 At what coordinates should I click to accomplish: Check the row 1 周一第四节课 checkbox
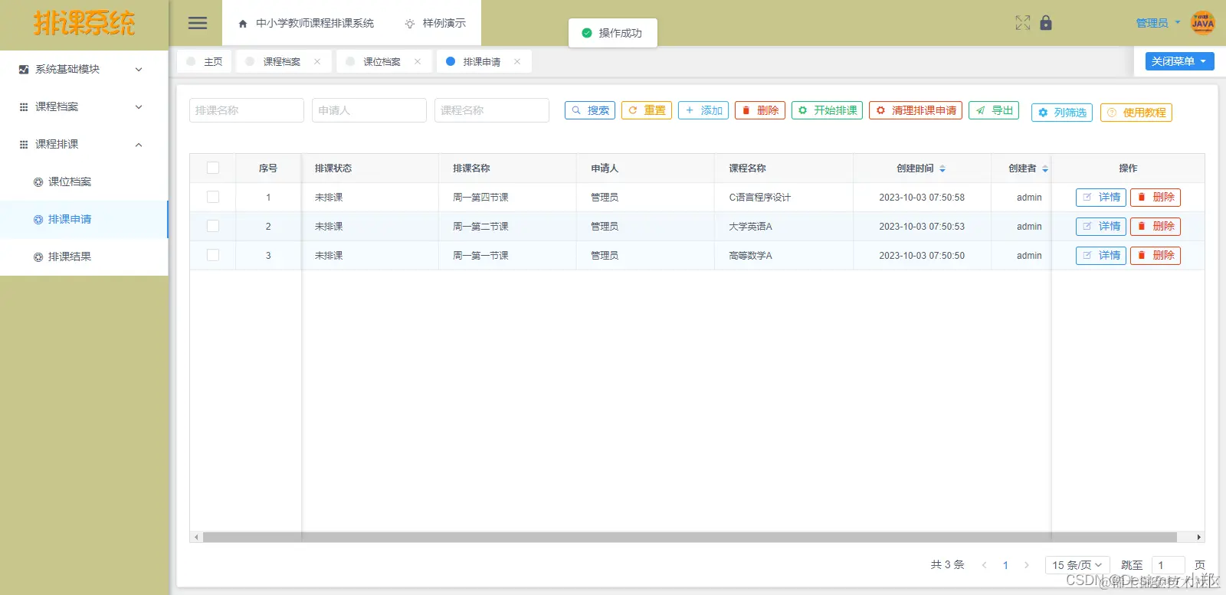(213, 198)
